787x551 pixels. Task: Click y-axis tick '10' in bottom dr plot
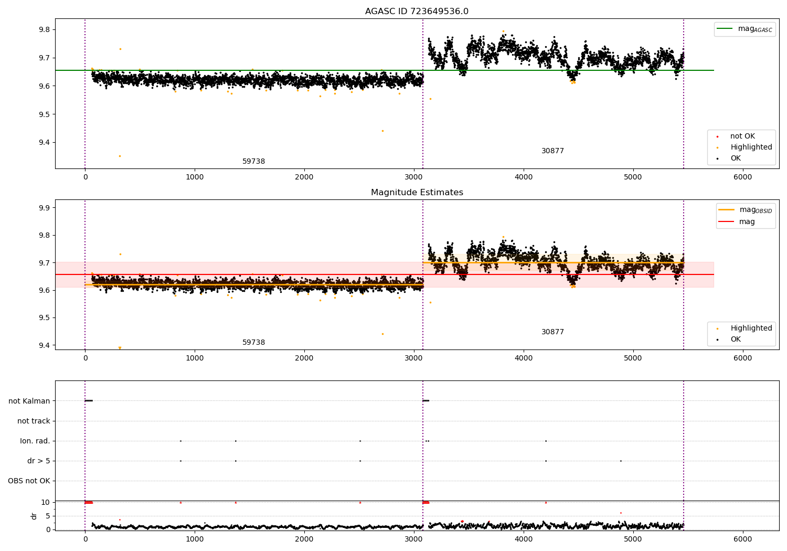click(x=46, y=503)
